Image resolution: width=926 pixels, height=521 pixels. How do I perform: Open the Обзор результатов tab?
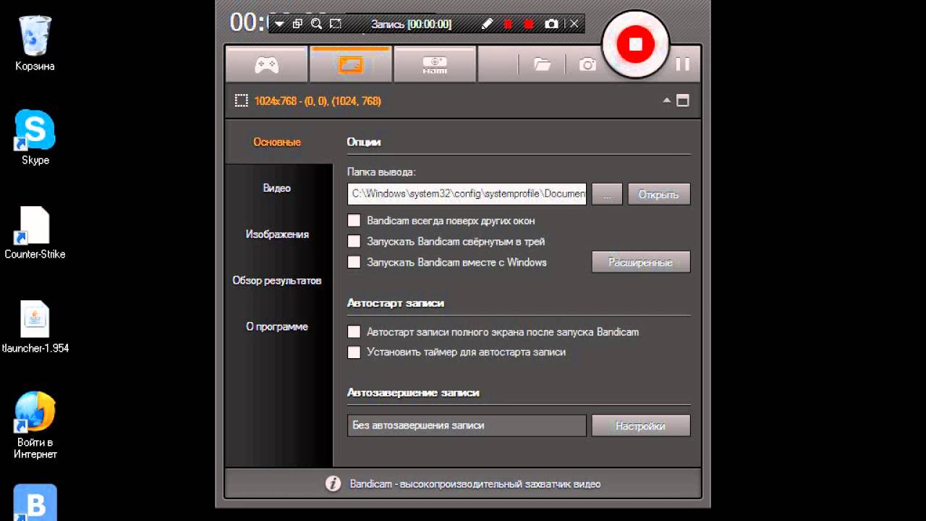click(277, 281)
